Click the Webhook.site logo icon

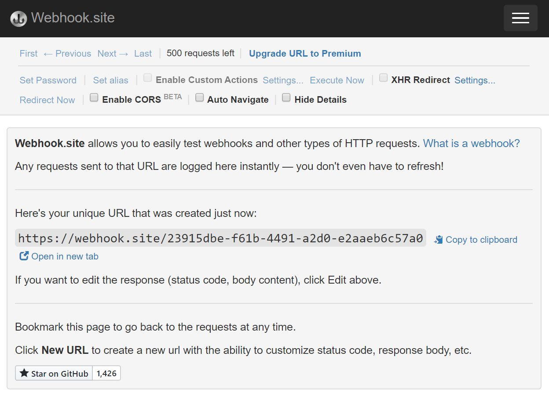[x=18, y=18]
